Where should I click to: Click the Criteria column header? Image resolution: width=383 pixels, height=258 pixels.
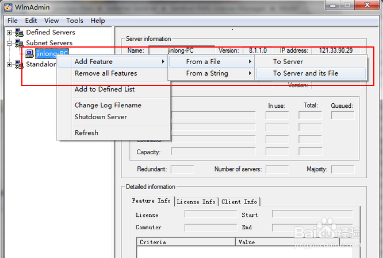click(x=186, y=242)
